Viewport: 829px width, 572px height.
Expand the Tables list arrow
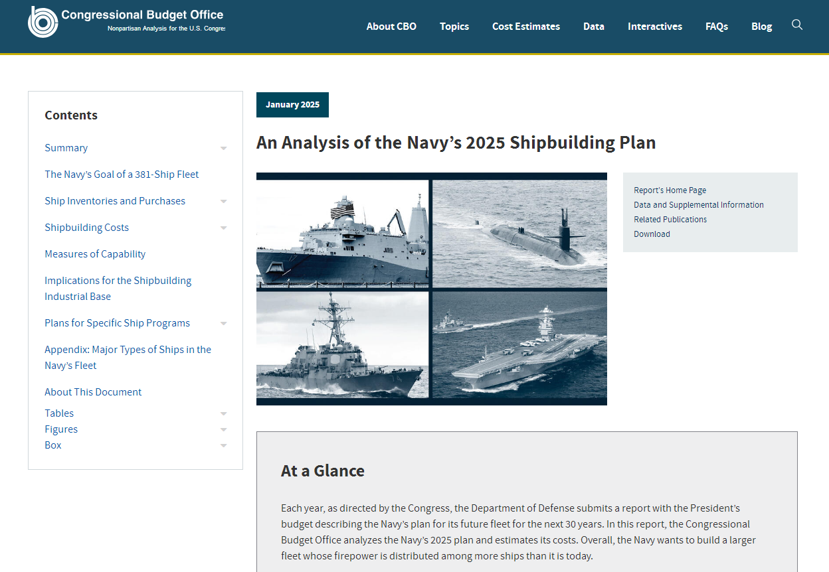(224, 413)
